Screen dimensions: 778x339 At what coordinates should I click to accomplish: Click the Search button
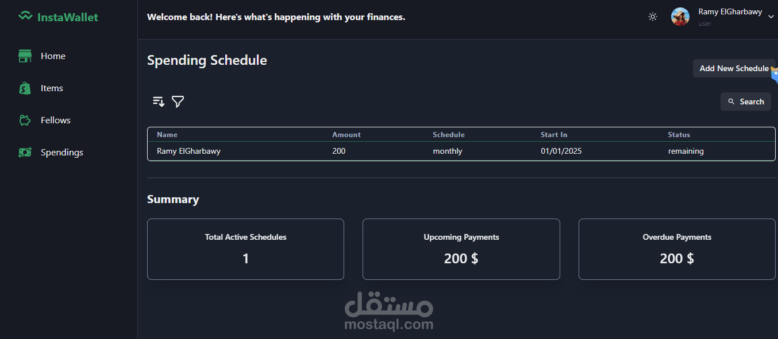(746, 102)
